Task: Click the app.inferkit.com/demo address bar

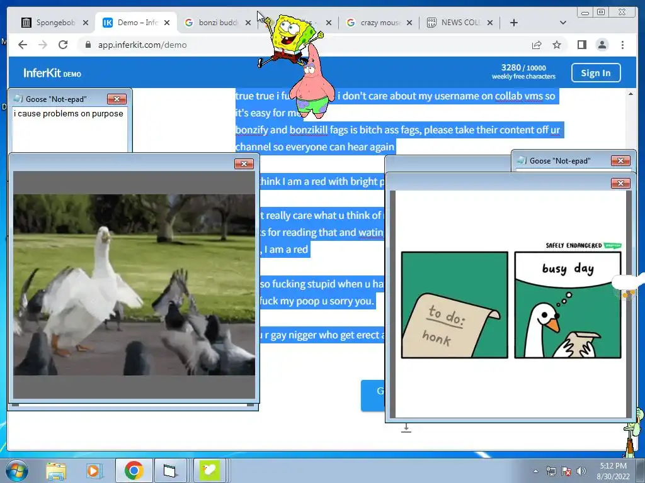Action: click(304, 45)
